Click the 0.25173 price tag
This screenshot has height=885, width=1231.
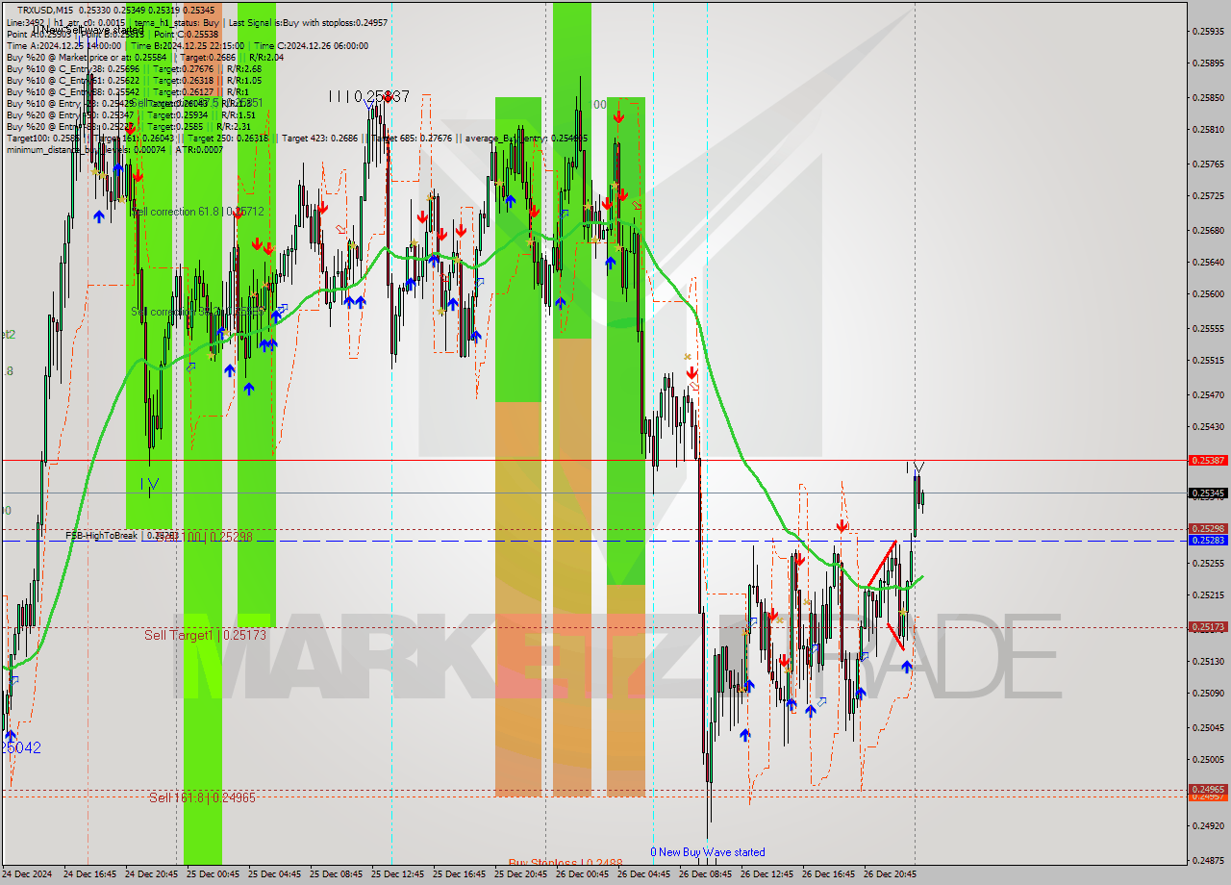click(1208, 626)
